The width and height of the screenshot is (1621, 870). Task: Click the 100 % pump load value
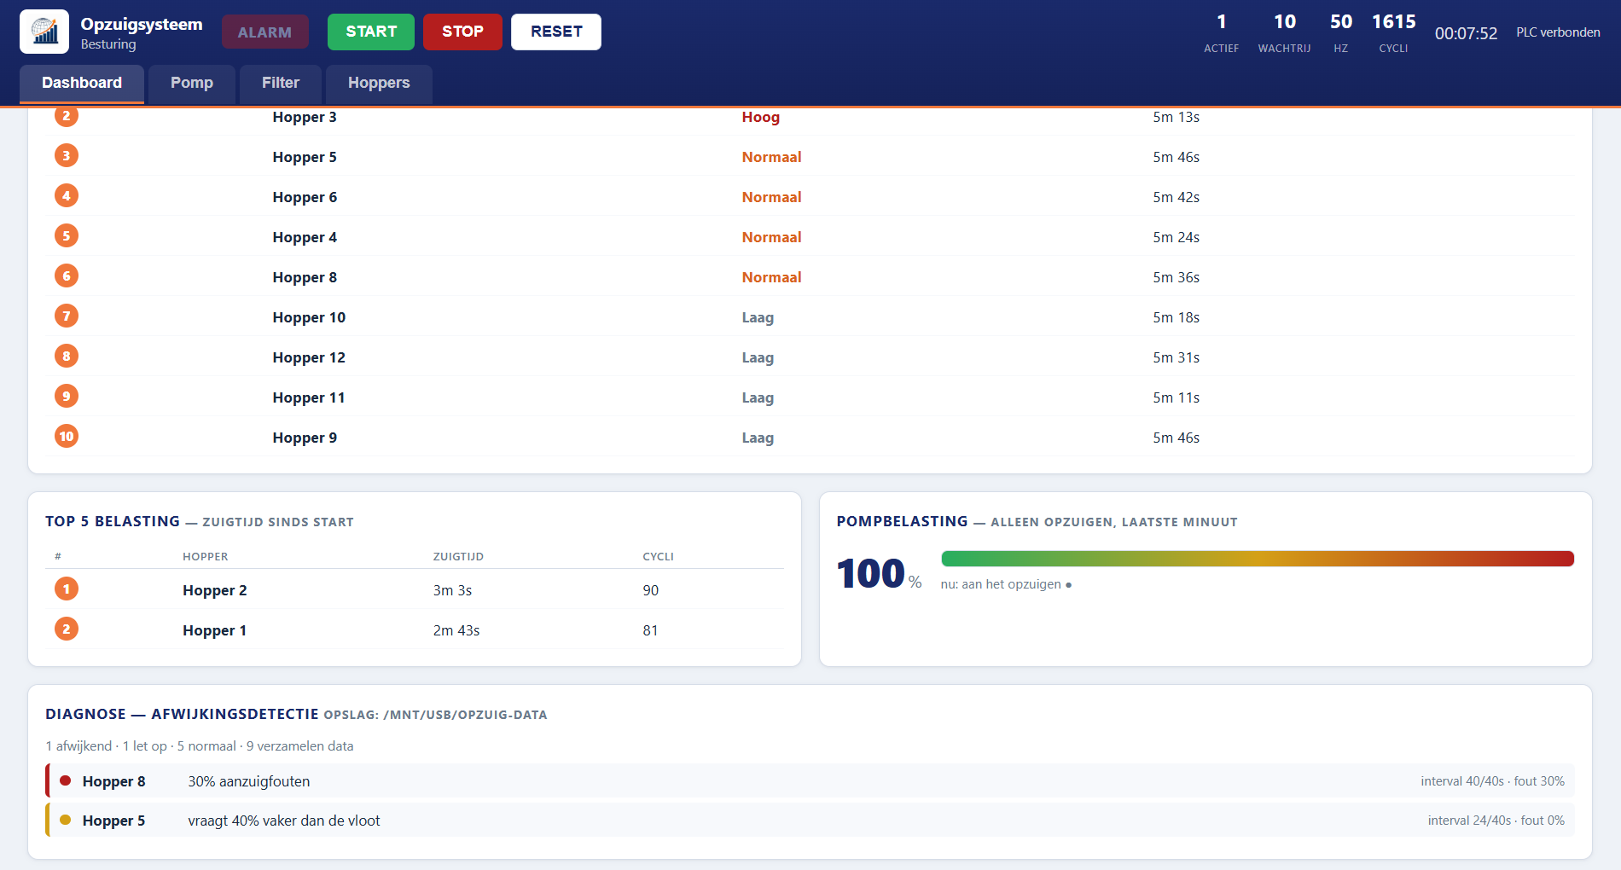pyautogui.click(x=879, y=573)
